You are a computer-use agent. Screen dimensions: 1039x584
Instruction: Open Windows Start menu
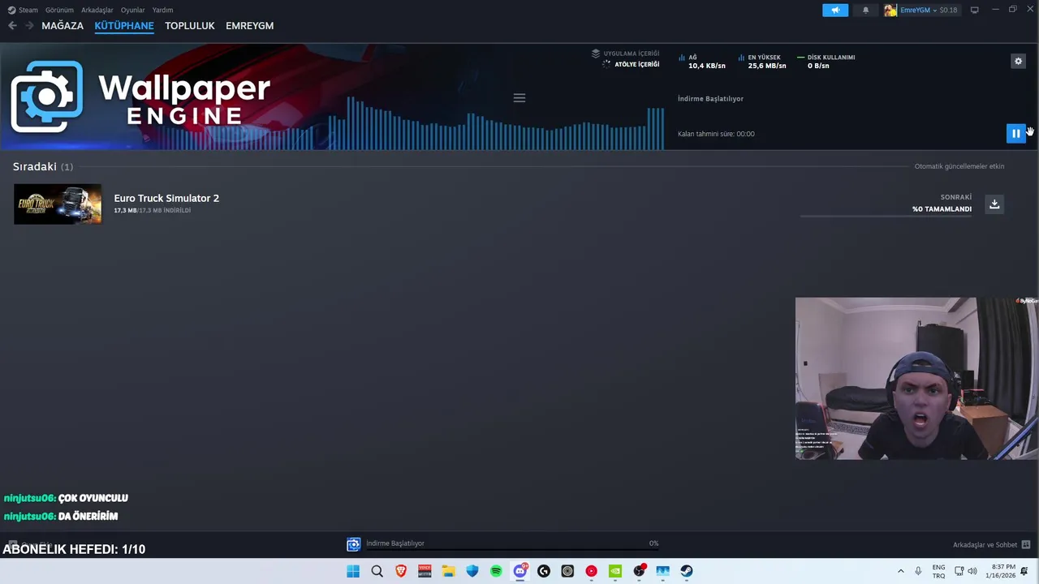353,571
